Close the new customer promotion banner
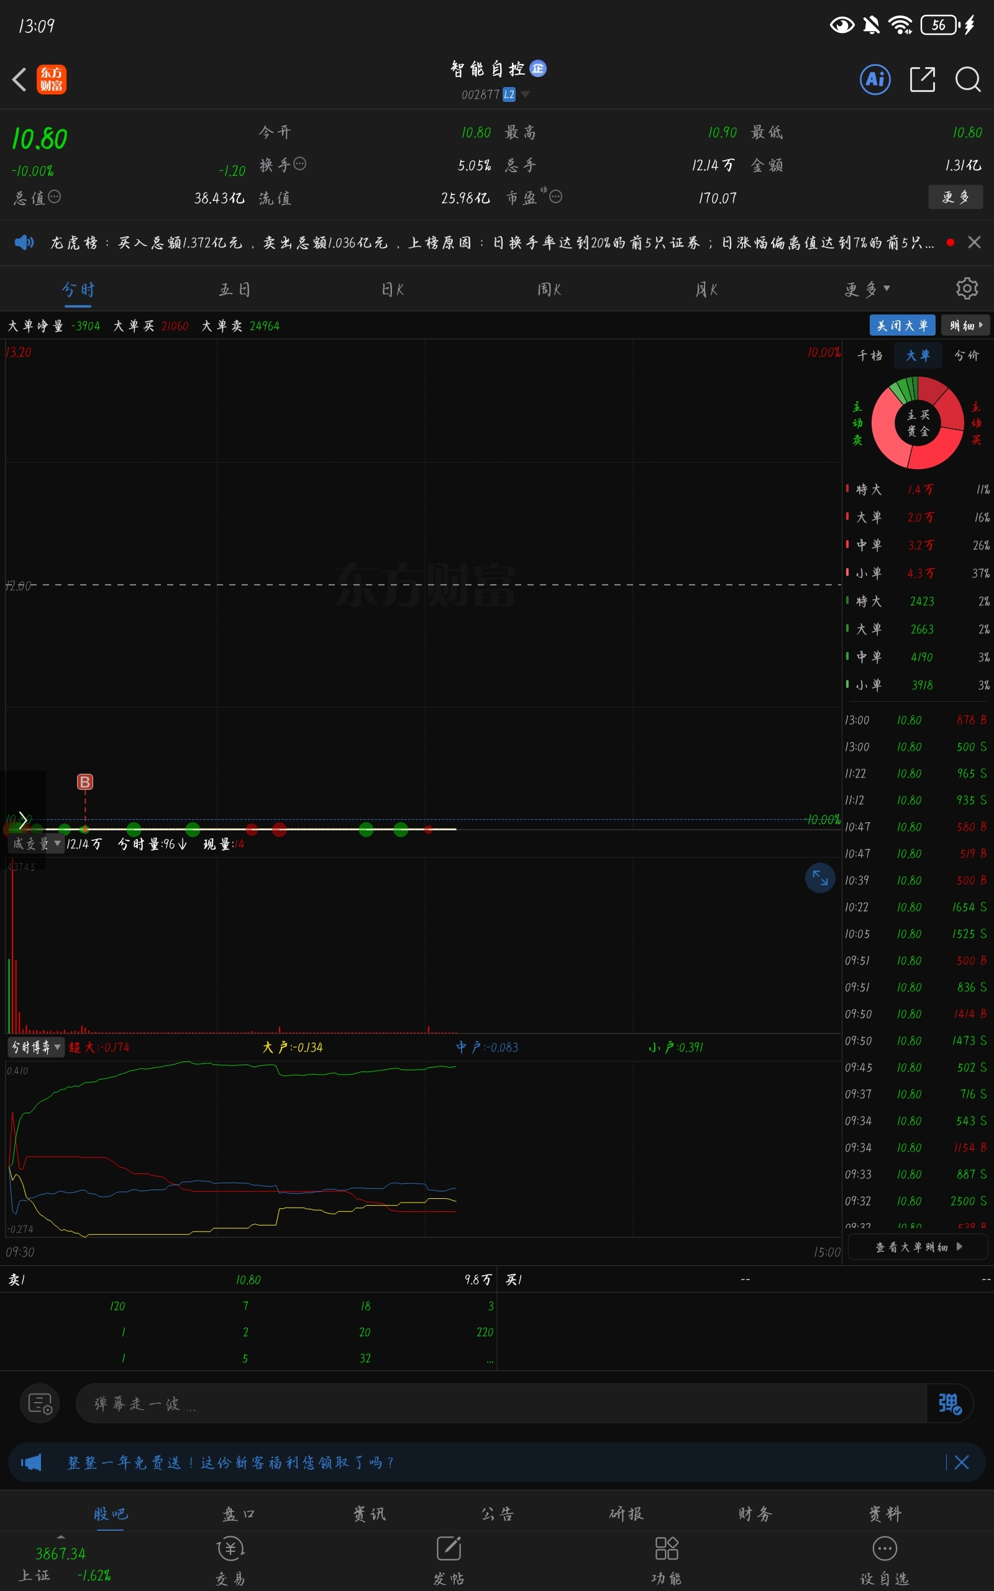This screenshot has height=1591, width=994. (961, 1462)
